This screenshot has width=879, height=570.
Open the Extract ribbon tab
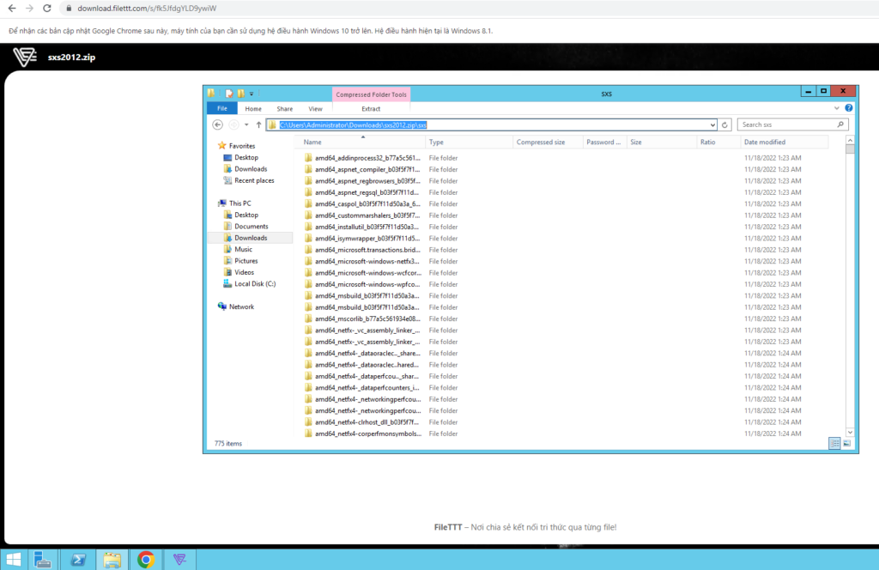(371, 109)
